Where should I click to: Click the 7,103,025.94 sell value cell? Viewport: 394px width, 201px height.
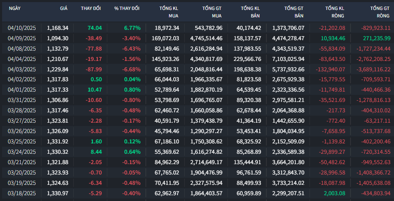tap(288, 59)
